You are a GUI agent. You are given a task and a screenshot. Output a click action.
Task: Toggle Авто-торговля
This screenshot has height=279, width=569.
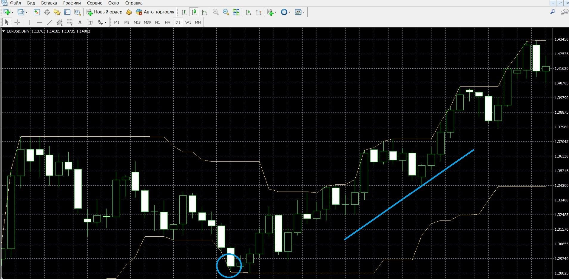[155, 12]
